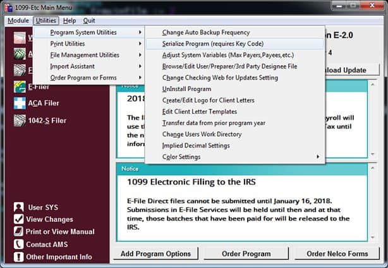Screen dimensions: 388x268
Task: Select Transfer data from prior program year
Action: (x=235, y=123)
